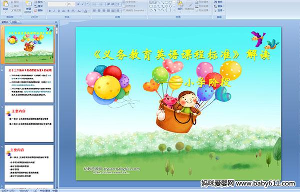Viewport: 300px width, 192px height.
Task: Click the Reset (重设) slide button
Action: (39, 6)
